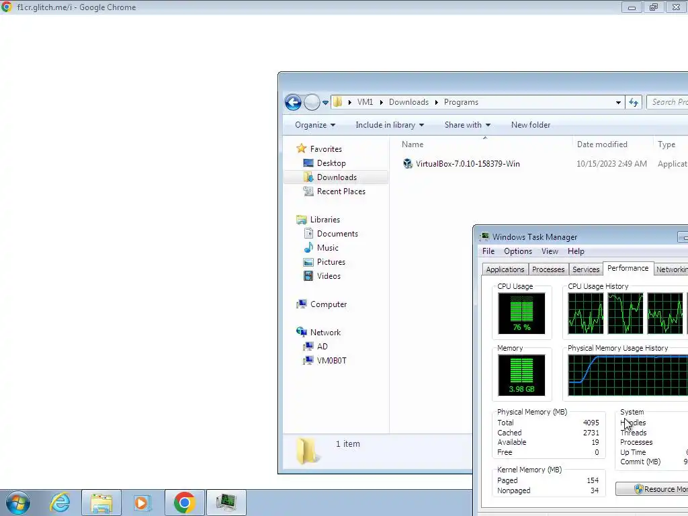Click the Cached memory value 2731
The image size is (688, 516).
[x=591, y=433]
